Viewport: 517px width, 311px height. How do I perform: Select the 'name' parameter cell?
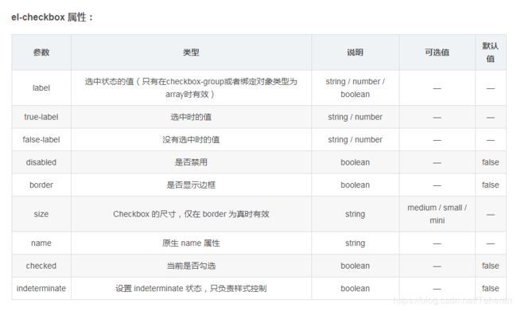(x=41, y=243)
